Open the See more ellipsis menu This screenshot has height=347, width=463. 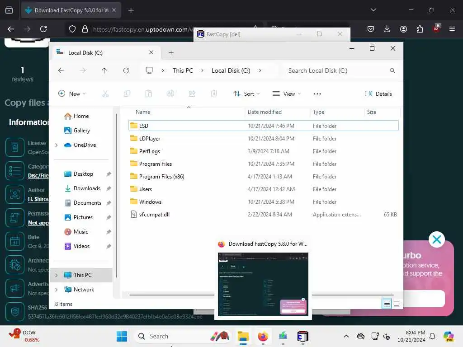click(x=317, y=94)
